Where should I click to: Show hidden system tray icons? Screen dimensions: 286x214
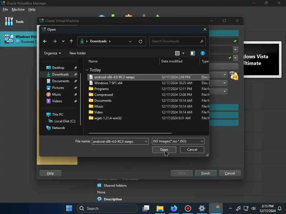[x=230, y=208]
